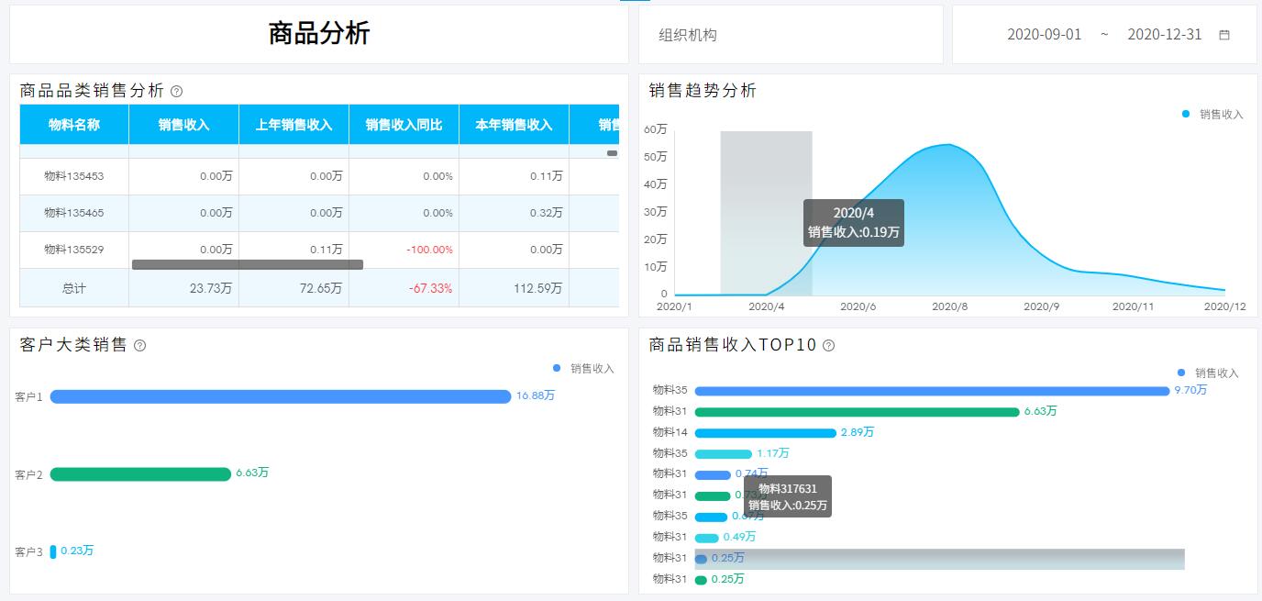This screenshot has height=601, width=1262.
Task: Click the horizontal scrollbar below the table rows
Action: point(248,264)
